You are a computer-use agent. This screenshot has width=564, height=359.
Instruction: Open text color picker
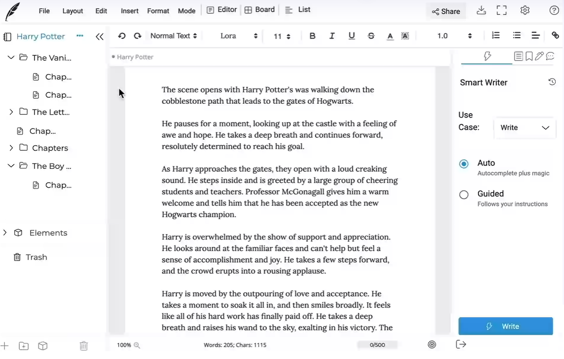(390, 37)
